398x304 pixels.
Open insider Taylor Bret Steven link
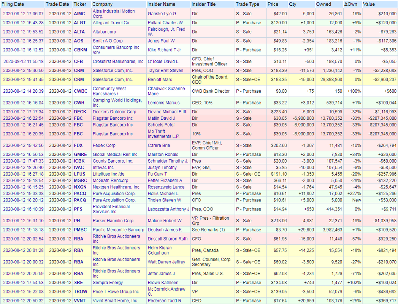click(165, 71)
